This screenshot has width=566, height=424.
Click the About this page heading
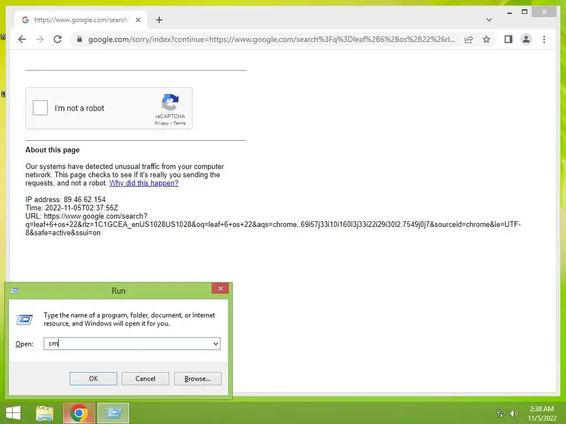[x=53, y=150]
